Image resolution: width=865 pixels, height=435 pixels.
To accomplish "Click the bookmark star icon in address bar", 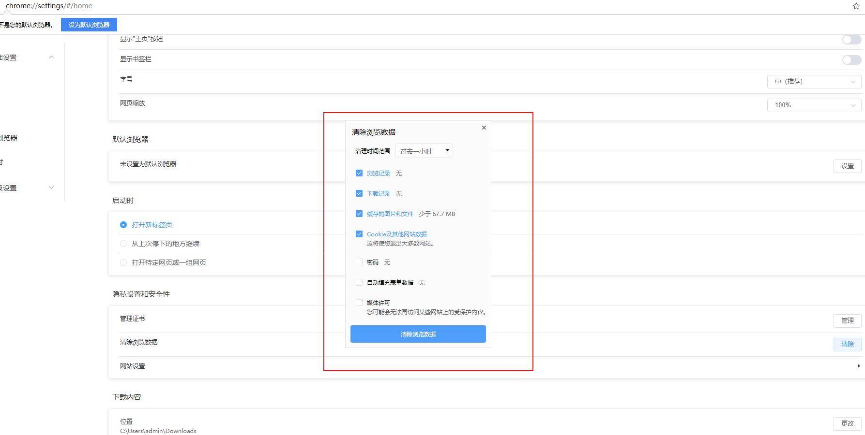I will 856,6.
